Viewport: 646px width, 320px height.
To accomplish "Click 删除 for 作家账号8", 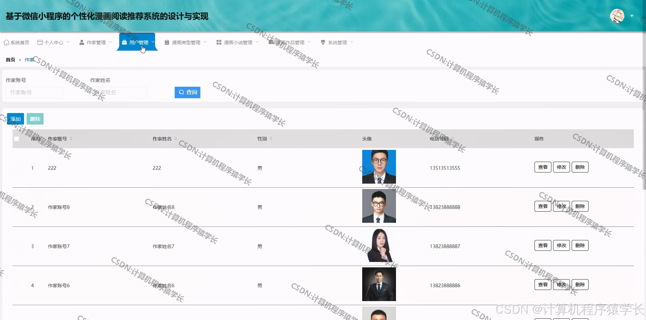I will [x=580, y=206].
